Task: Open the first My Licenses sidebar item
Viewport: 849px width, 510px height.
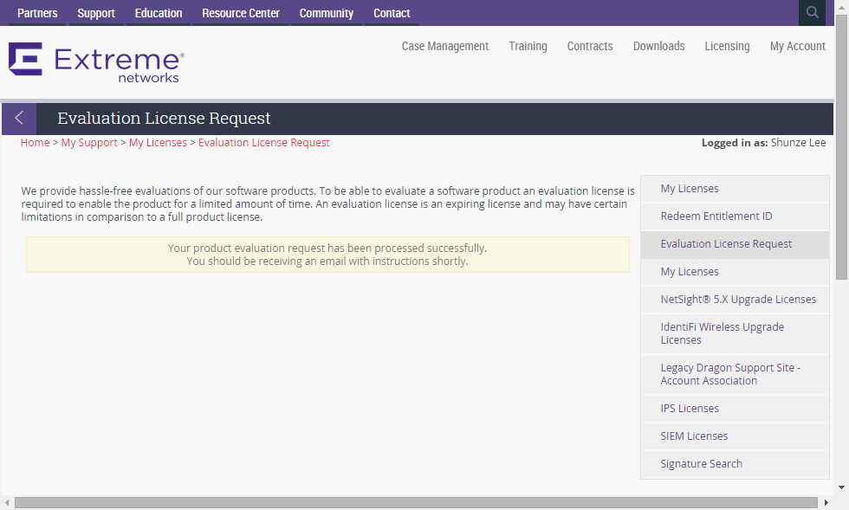Action: click(x=735, y=189)
